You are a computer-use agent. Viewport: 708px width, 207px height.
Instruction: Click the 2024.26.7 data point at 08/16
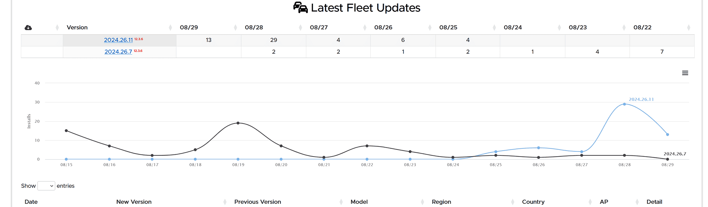coord(109,146)
